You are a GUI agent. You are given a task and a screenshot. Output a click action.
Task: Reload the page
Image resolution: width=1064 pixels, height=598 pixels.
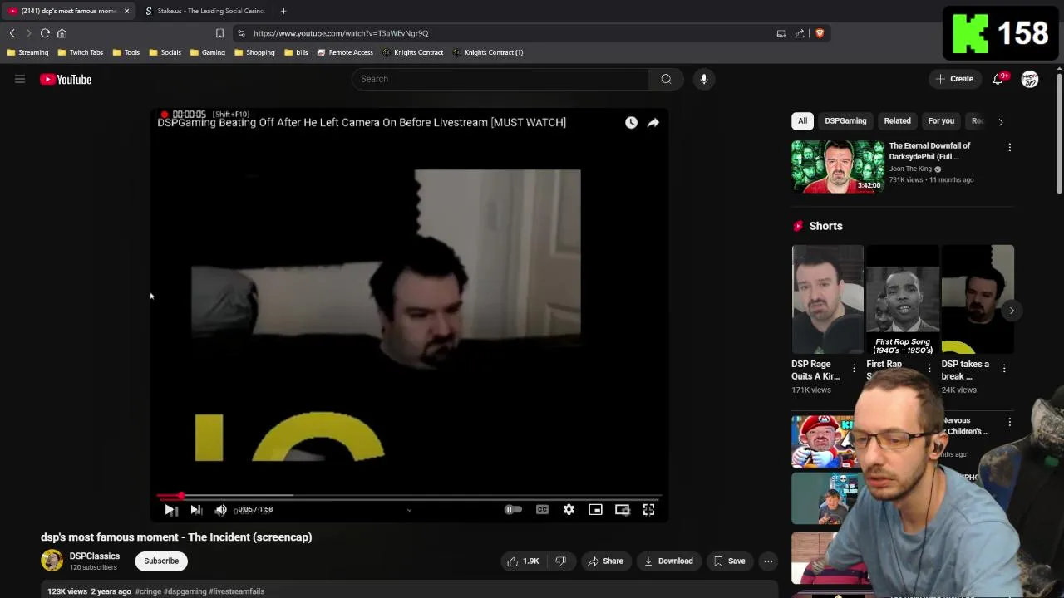[45, 33]
